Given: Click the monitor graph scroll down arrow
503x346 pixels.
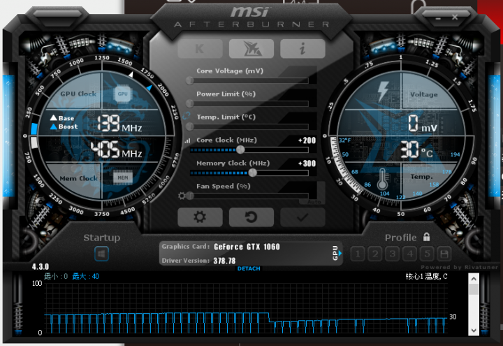Looking at the screenshot, I should click(474, 330).
